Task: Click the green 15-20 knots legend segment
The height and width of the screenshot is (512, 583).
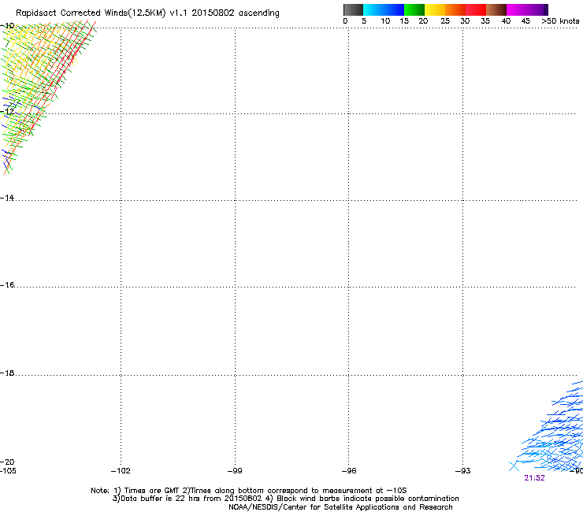Action: pyautogui.click(x=414, y=9)
